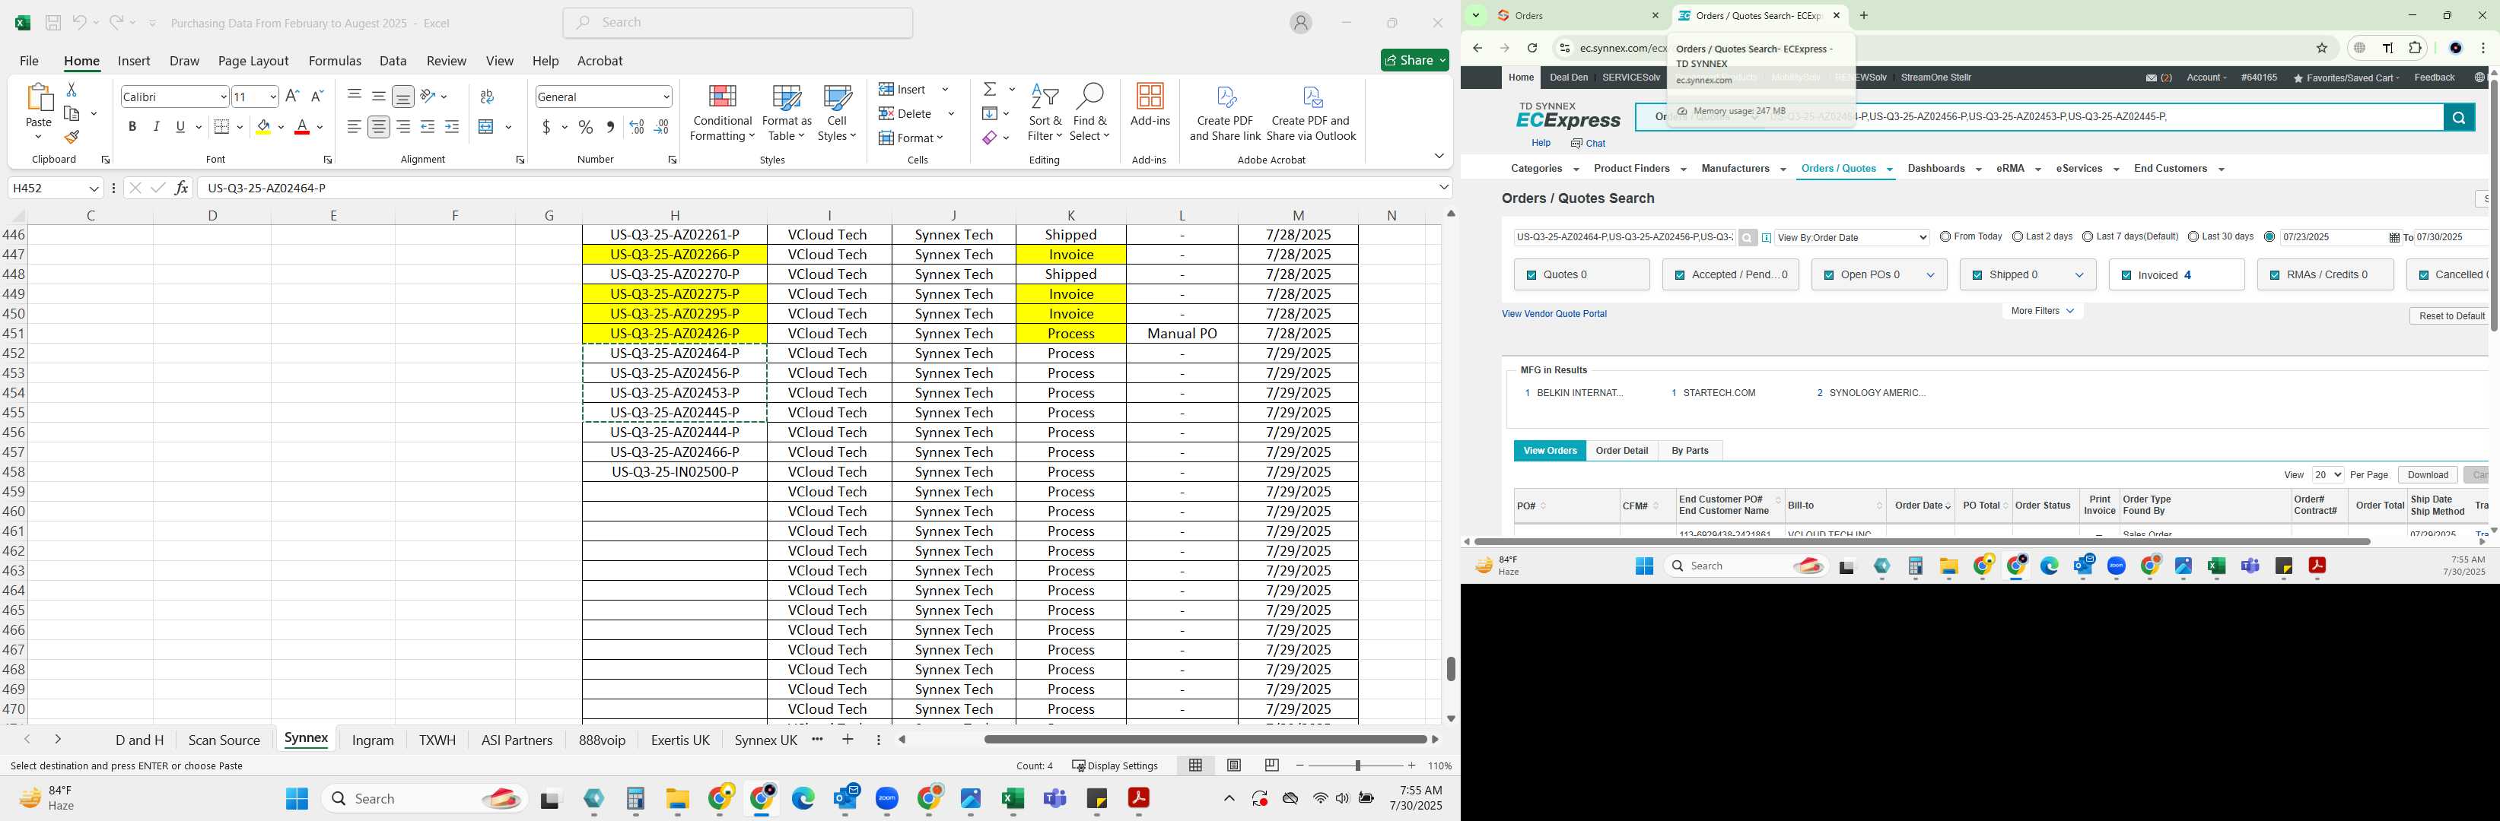The height and width of the screenshot is (821, 2500).
Task: Click Insert Function fx icon
Action: pyautogui.click(x=182, y=188)
